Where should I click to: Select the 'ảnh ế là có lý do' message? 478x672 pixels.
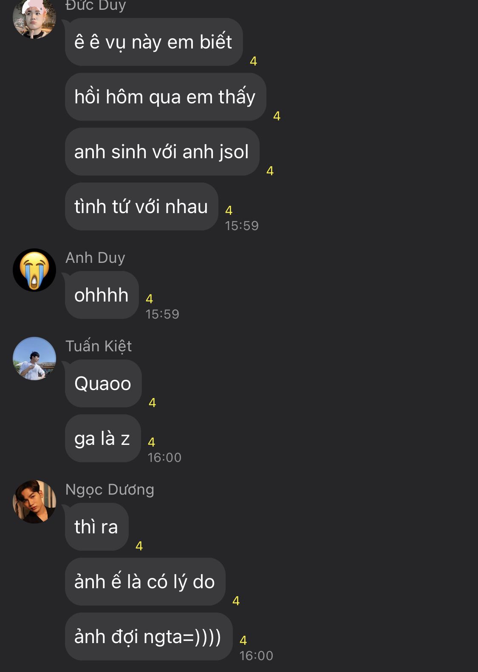tap(145, 582)
